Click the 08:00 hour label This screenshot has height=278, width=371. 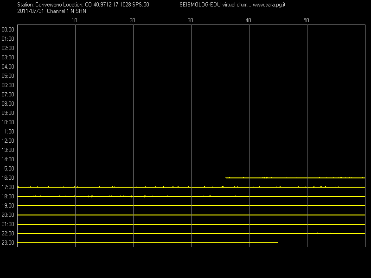tap(8, 104)
